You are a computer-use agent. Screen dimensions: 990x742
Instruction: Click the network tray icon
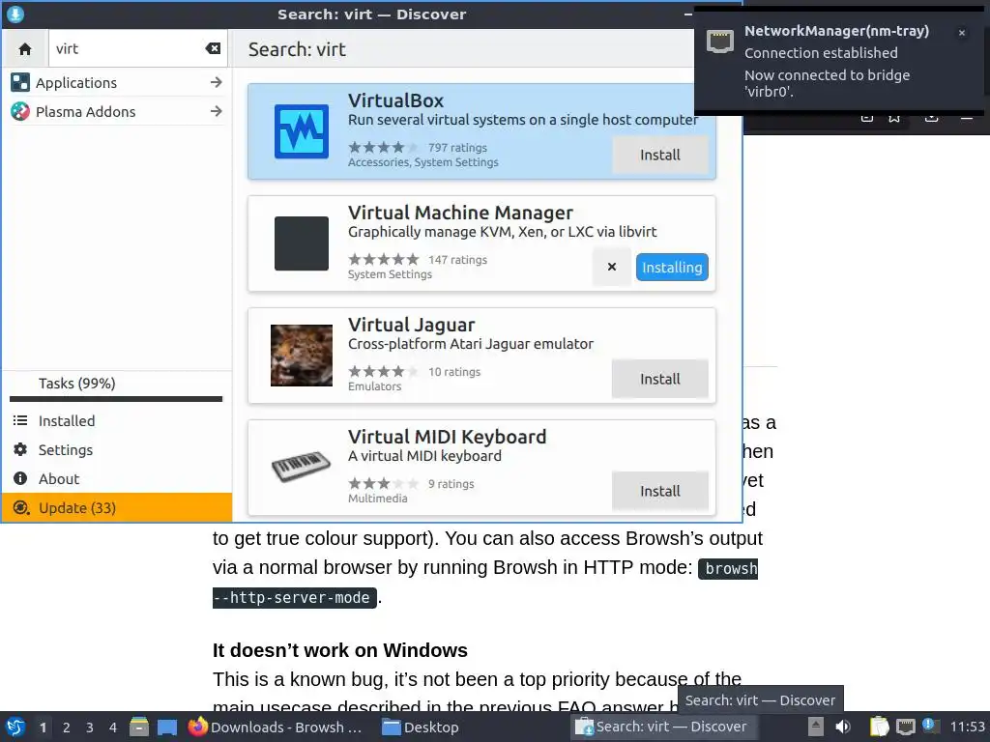click(x=906, y=727)
